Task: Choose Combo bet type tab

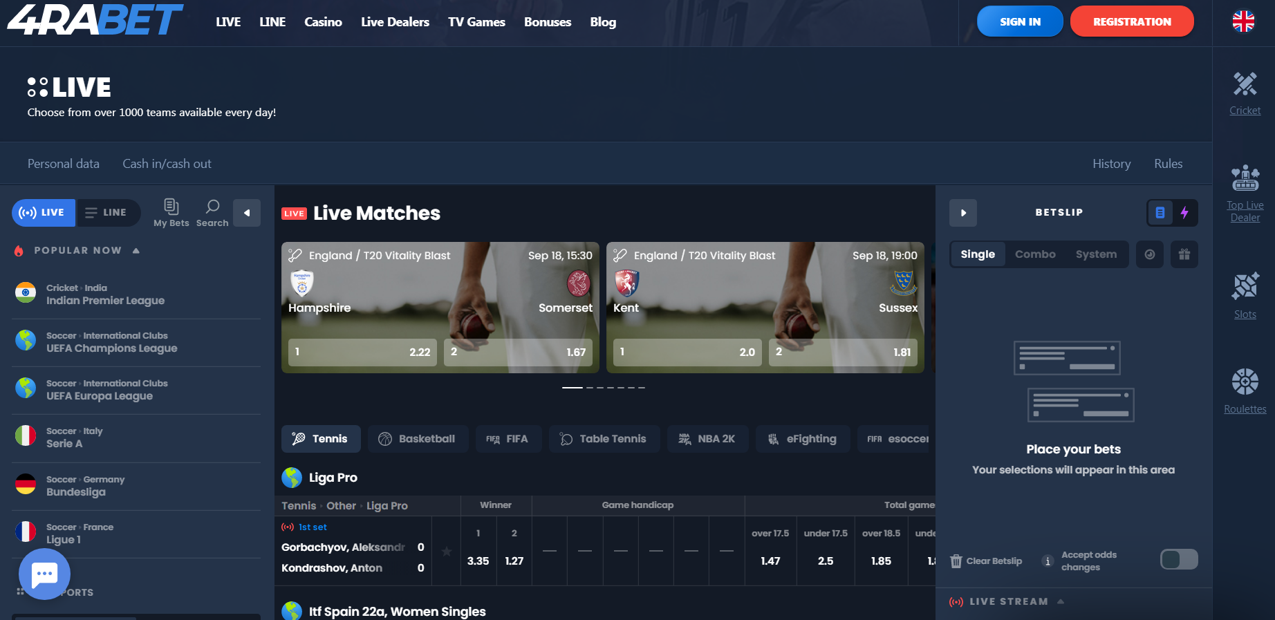Action: point(1035,254)
